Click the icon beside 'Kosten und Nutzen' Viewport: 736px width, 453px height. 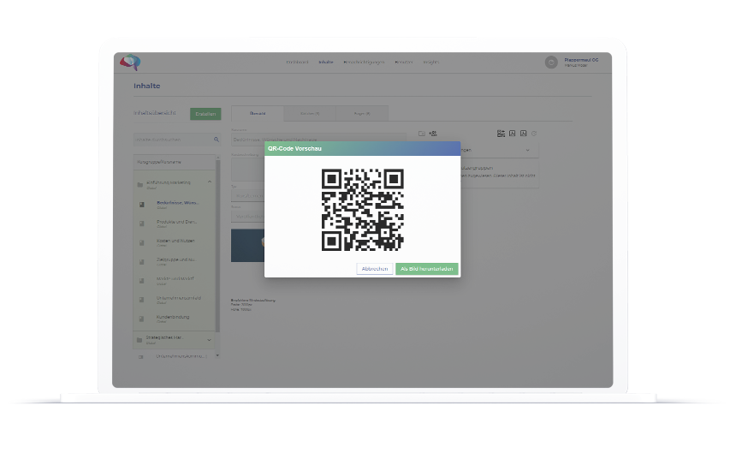142,242
